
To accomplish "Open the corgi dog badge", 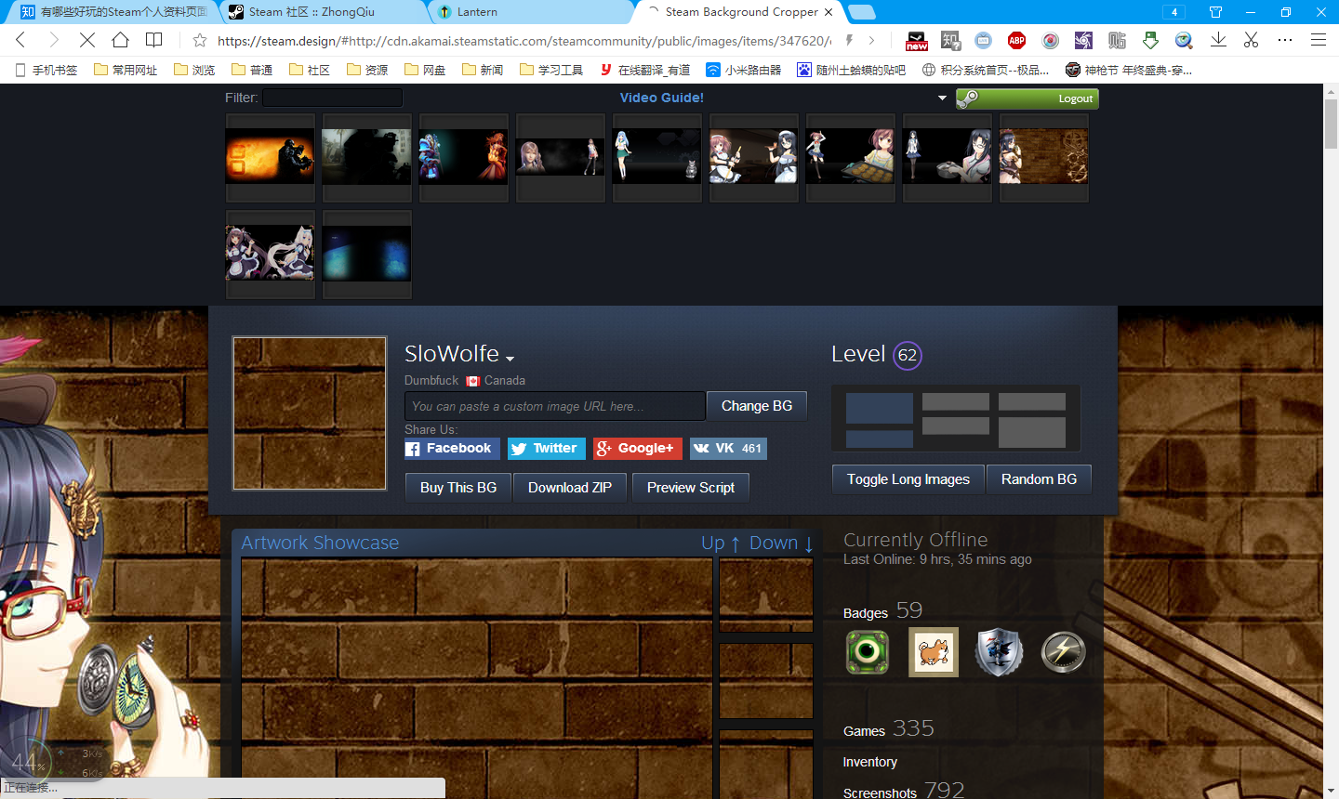I will [x=934, y=652].
